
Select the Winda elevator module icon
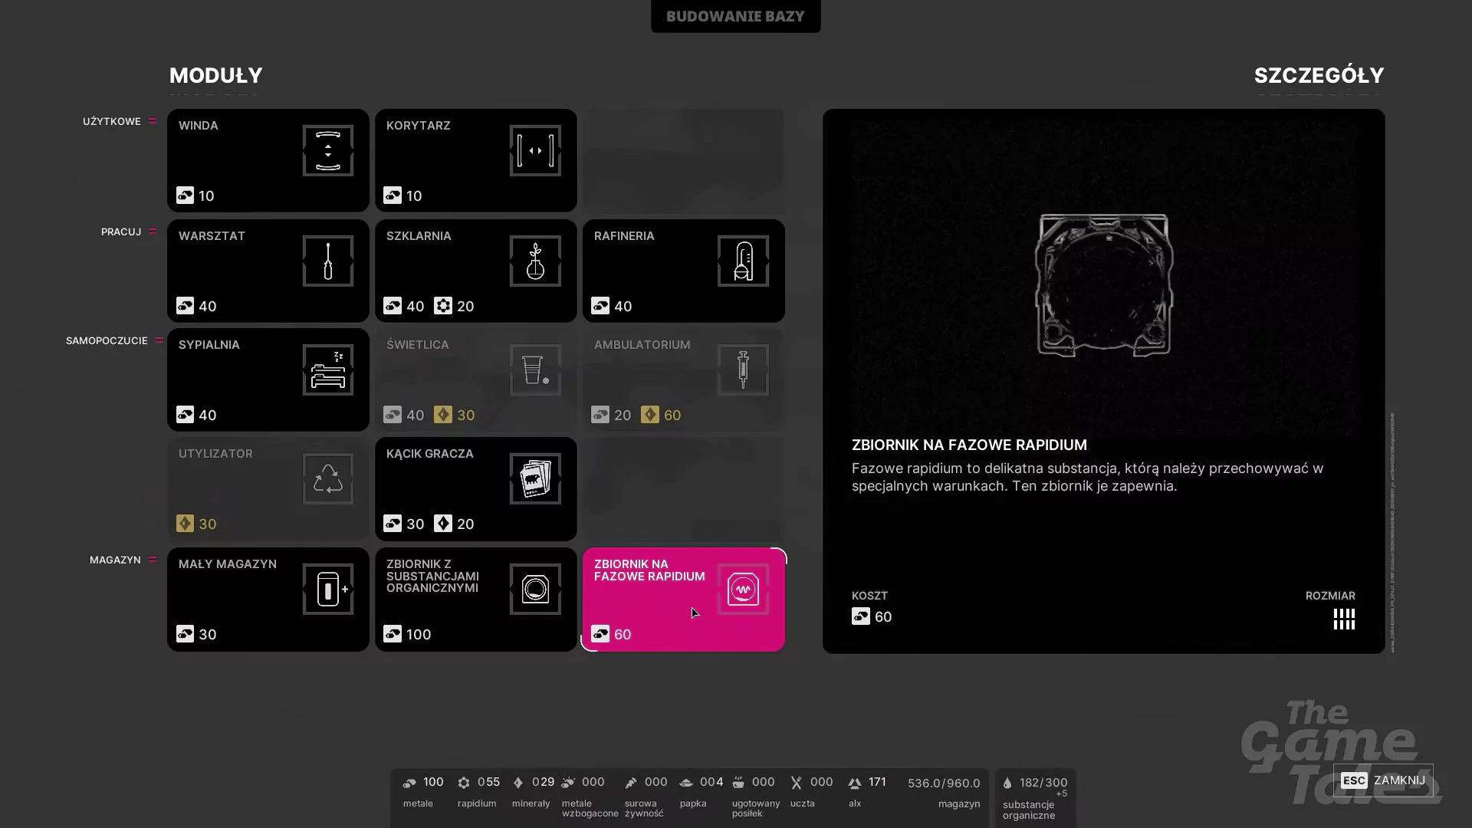point(328,150)
